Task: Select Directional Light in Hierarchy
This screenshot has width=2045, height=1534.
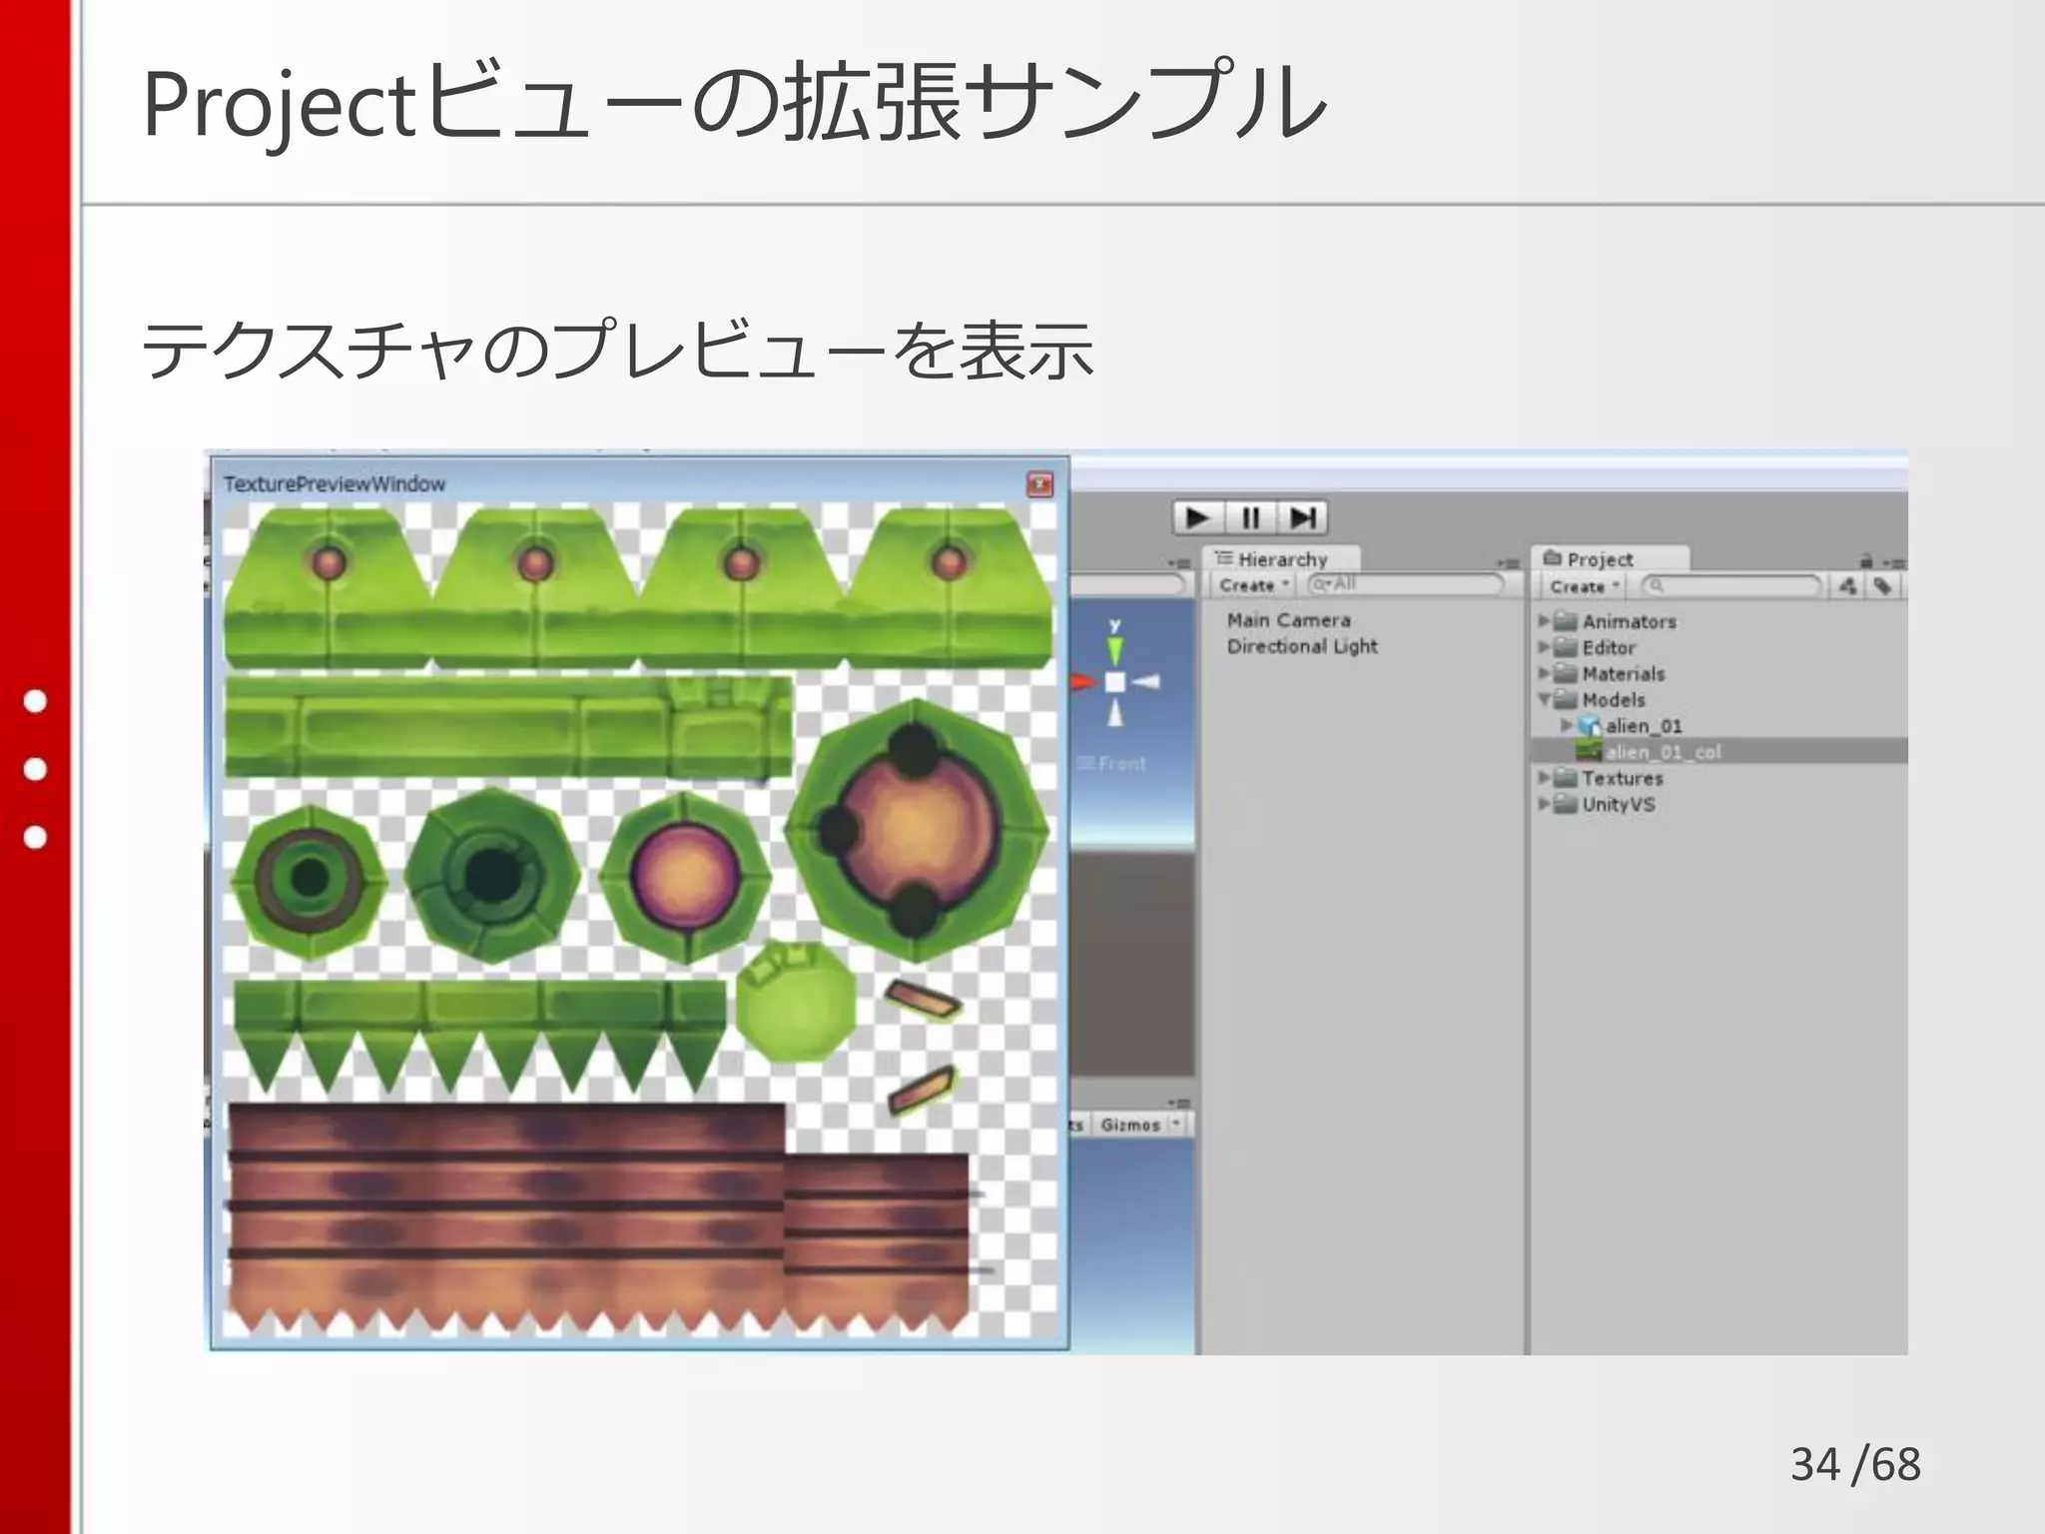Action: 1302,646
